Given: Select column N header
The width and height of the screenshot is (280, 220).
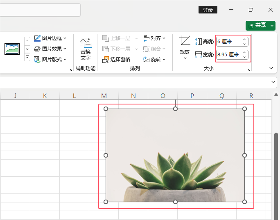Looking at the screenshot, I should pyautogui.click(x=133, y=96).
